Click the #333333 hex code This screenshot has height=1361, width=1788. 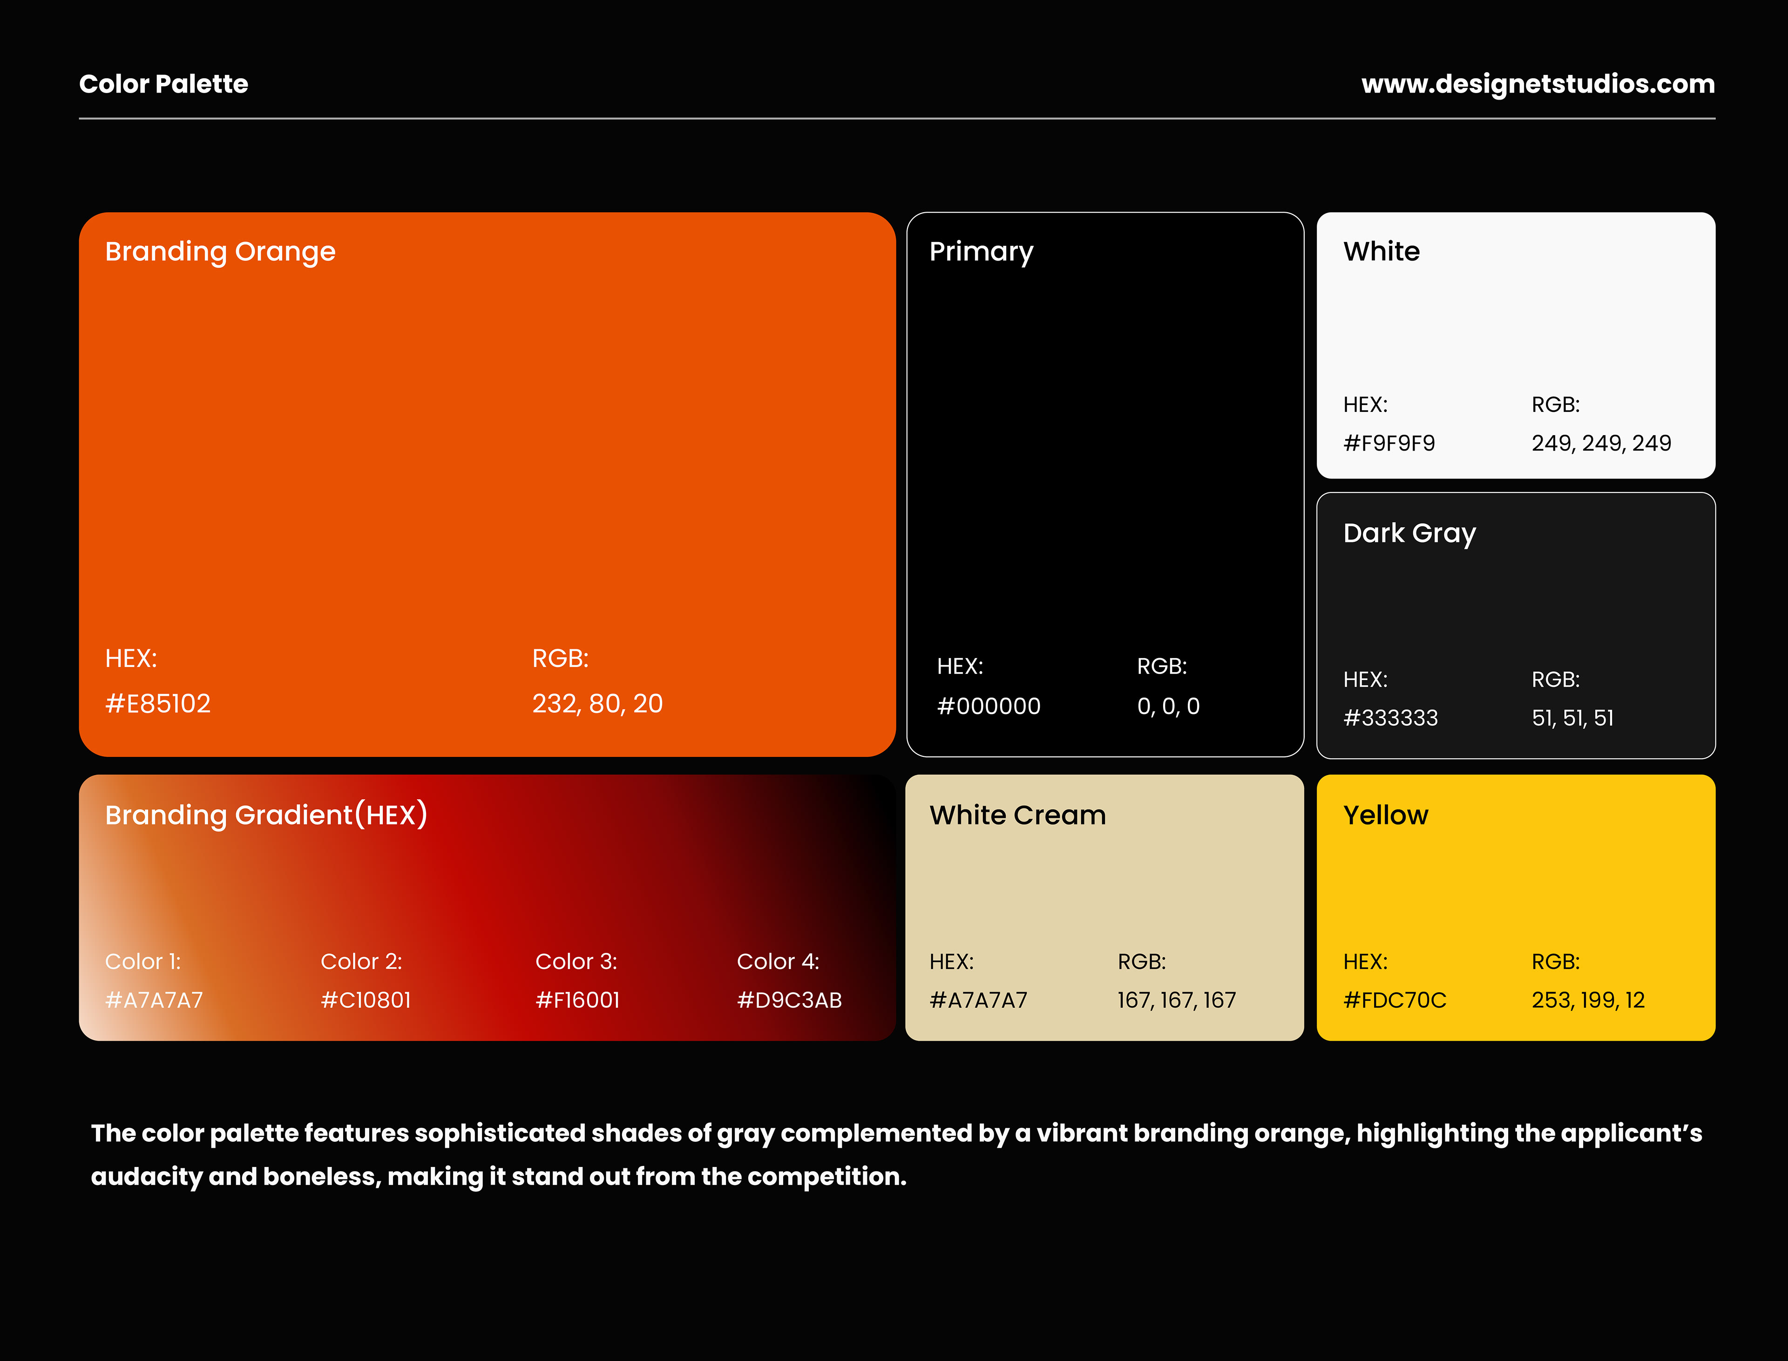coord(1390,718)
